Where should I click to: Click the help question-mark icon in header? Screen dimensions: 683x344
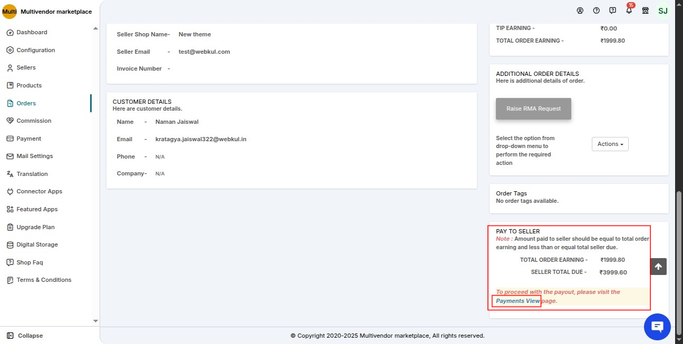tap(596, 11)
